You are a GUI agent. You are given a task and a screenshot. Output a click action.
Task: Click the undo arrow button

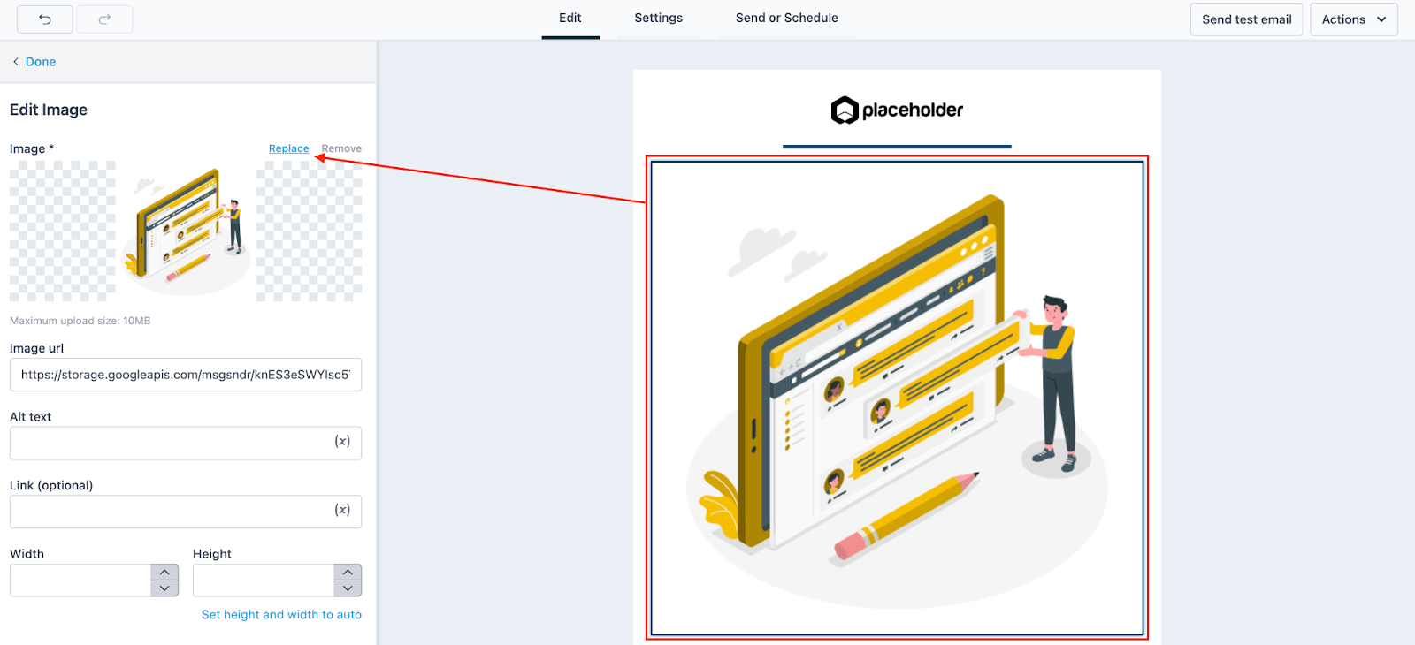(x=45, y=19)
